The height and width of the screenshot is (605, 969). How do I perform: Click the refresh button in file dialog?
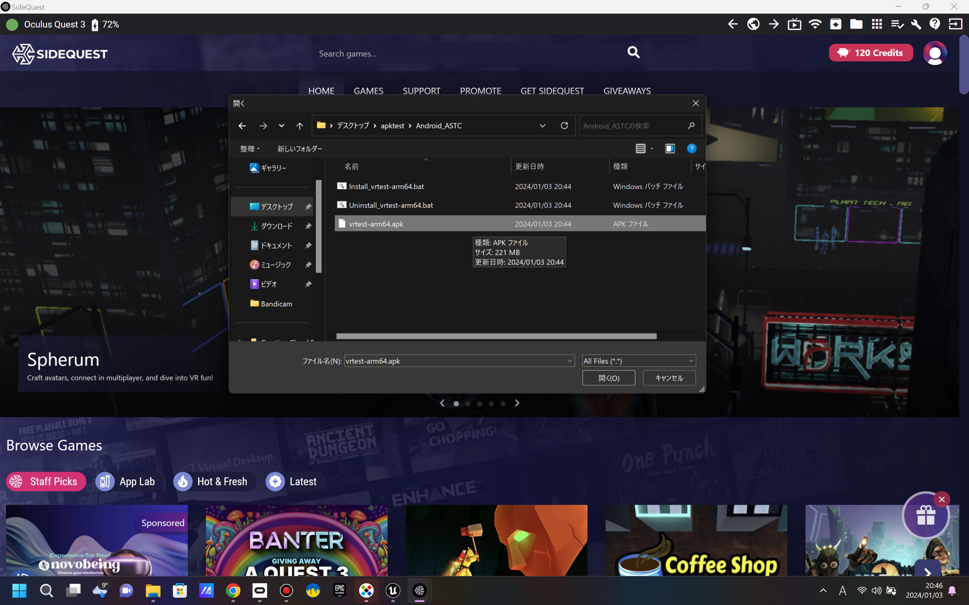(x=564, y=126)
